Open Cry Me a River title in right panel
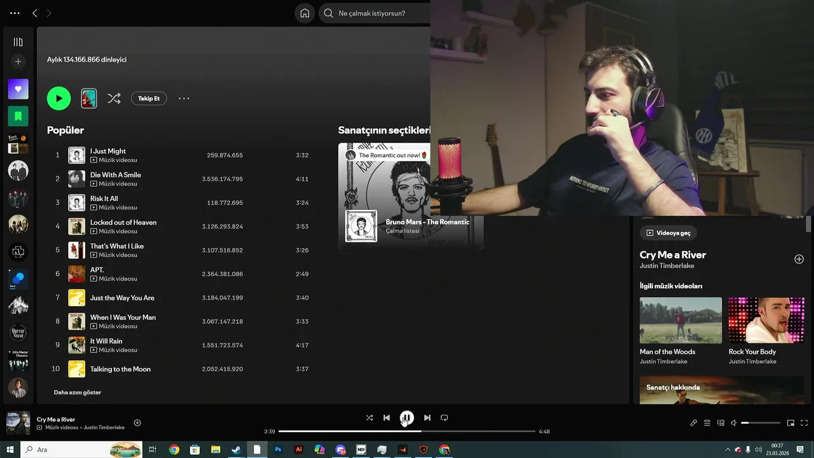This screenshot has height=458, width=814. point(673,255)
